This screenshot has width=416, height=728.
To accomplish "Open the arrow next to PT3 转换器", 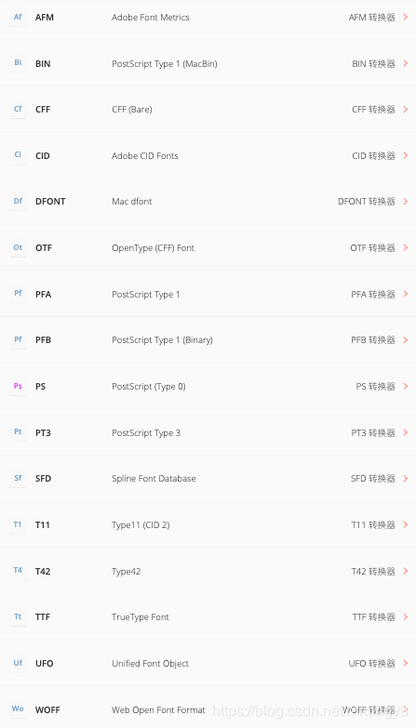I will (x=406, y=432).
